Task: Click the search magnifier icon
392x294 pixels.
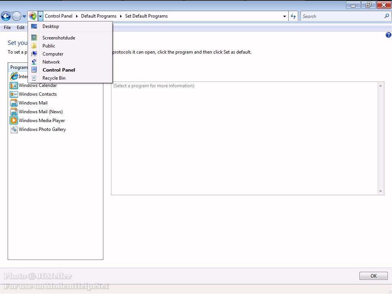Action: (x=387, y=16)
